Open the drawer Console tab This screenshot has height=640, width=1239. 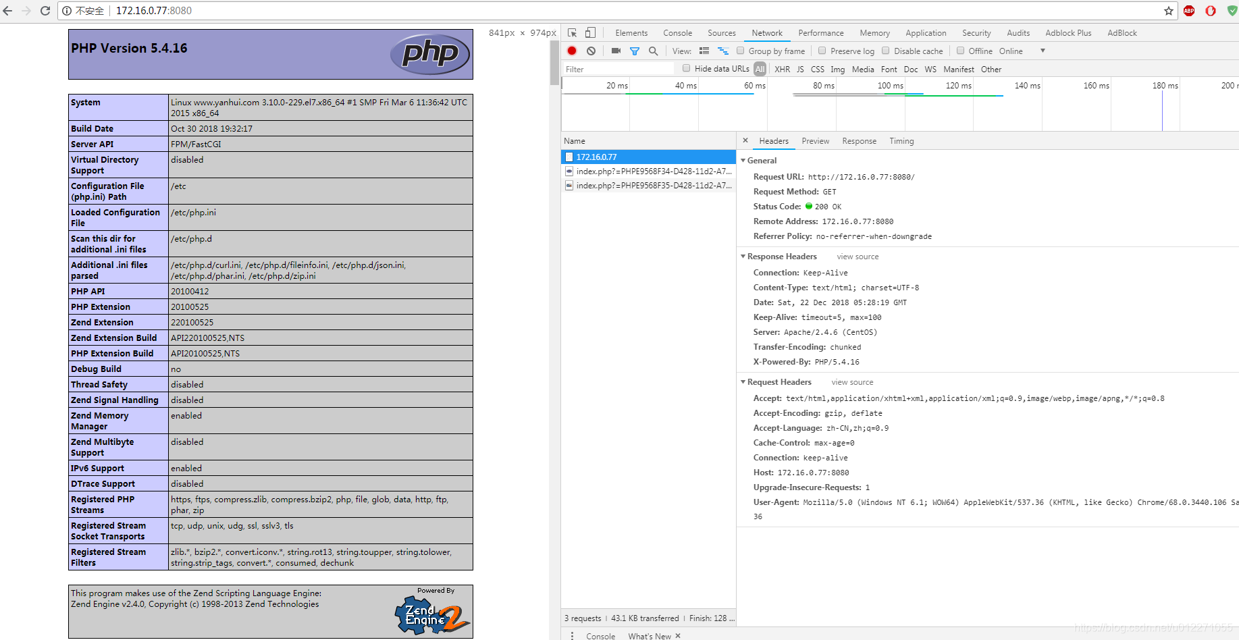[600, 636]
